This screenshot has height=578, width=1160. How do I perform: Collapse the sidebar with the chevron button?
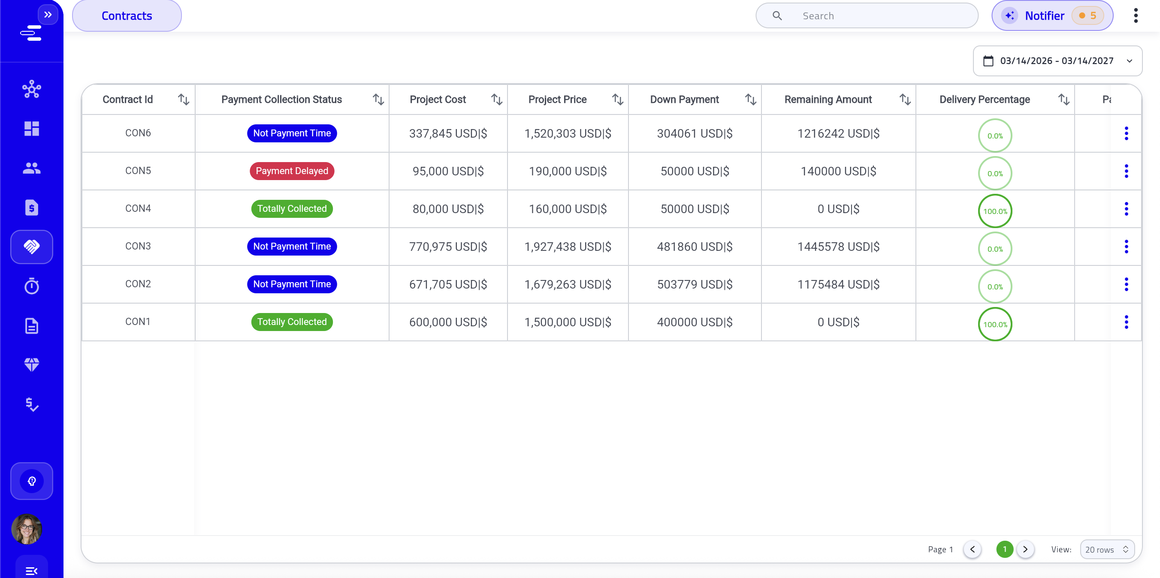(x=48, y=14)
